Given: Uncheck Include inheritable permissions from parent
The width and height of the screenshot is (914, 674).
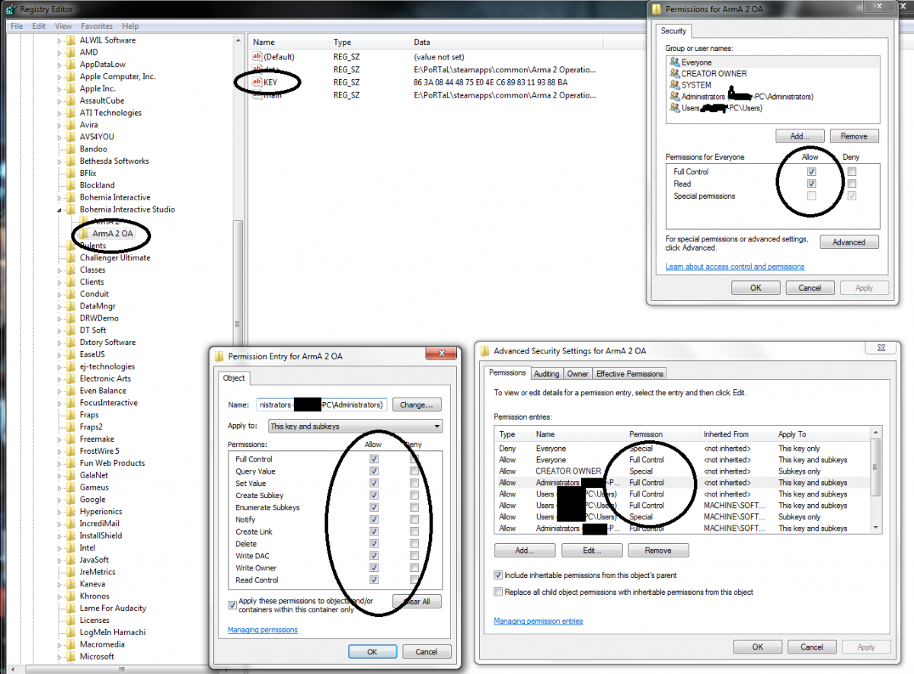Looking at the screenshot, I should click(498, 576).
